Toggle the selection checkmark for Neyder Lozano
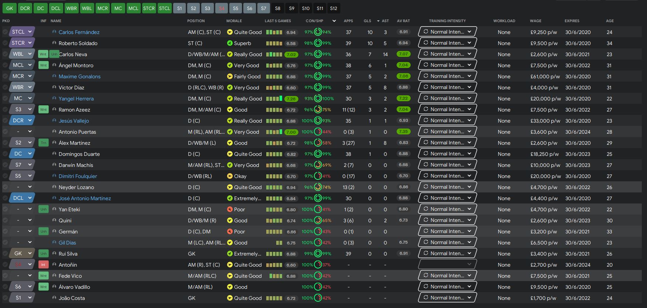Screen dimensions: 647x308 point(5,187)
